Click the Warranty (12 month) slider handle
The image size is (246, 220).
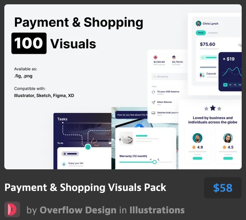[154, 162]
